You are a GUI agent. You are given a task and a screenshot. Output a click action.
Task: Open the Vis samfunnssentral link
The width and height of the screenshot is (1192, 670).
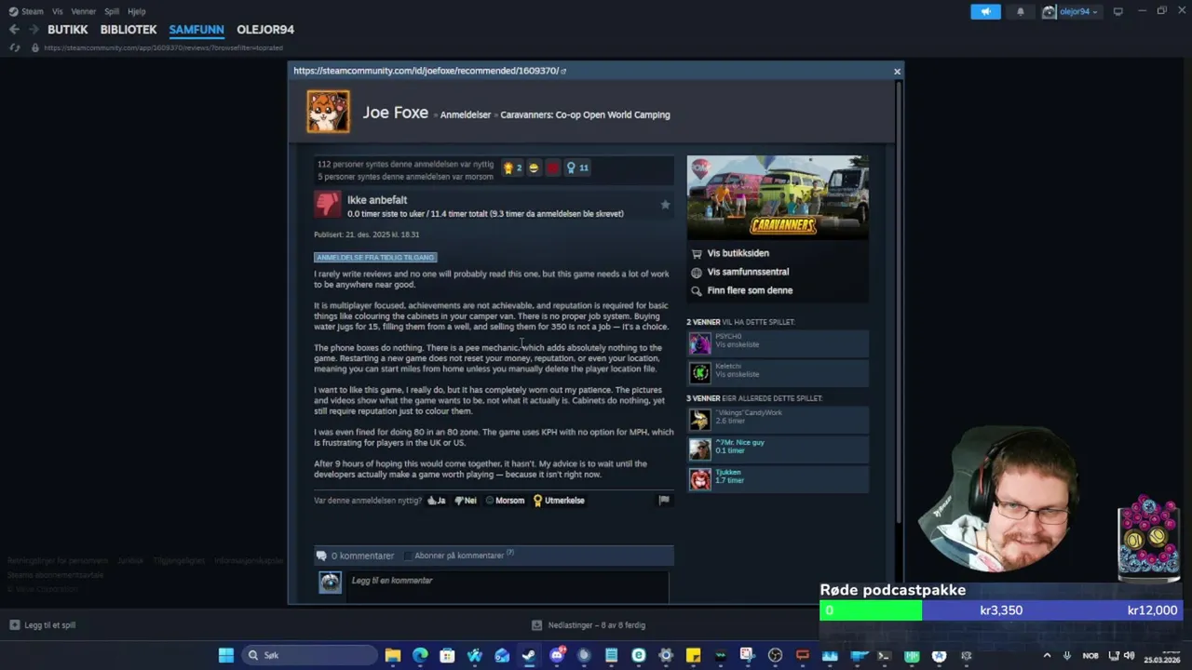pyautogui.click(x=748, y=272)
